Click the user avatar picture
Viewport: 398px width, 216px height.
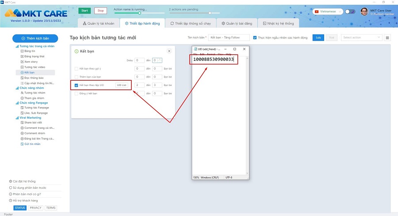tap(364, 11)
